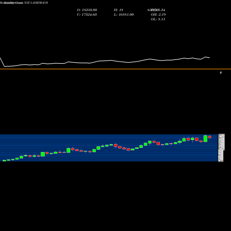Click the last red candlestick on the chart
231x231 pixels.
tap(210, 137)
